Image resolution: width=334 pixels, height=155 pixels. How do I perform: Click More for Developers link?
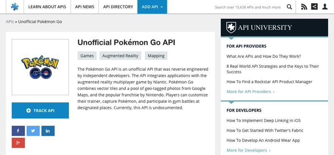[x=248, y=150]
